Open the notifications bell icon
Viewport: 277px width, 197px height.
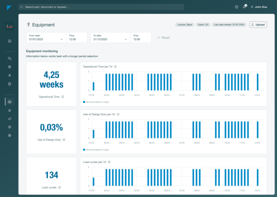pyautogui.click(x=244, y=7)
